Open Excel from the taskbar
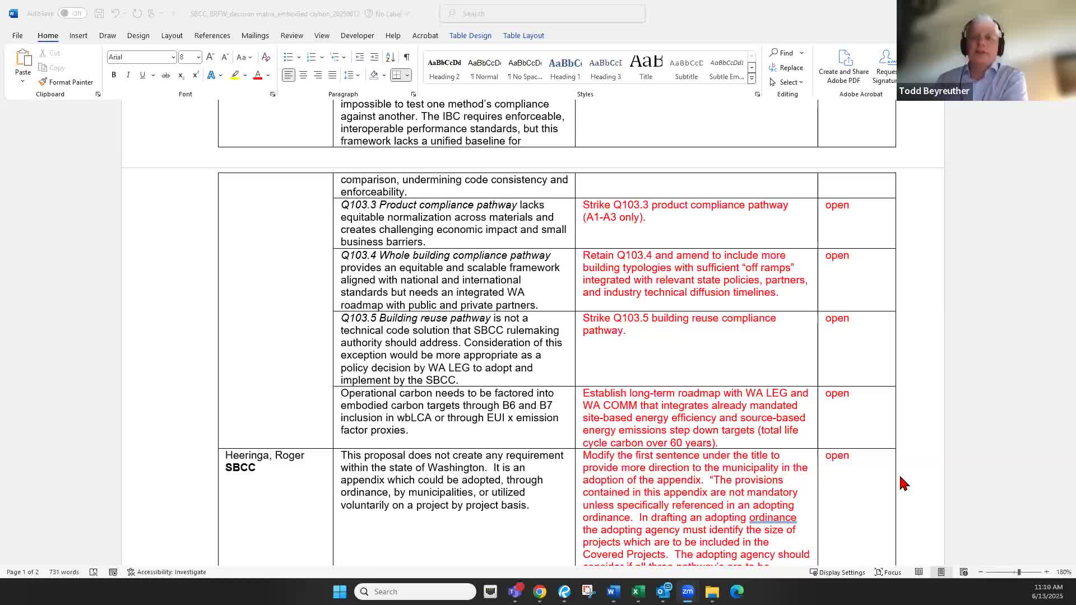 click(638, 592)
